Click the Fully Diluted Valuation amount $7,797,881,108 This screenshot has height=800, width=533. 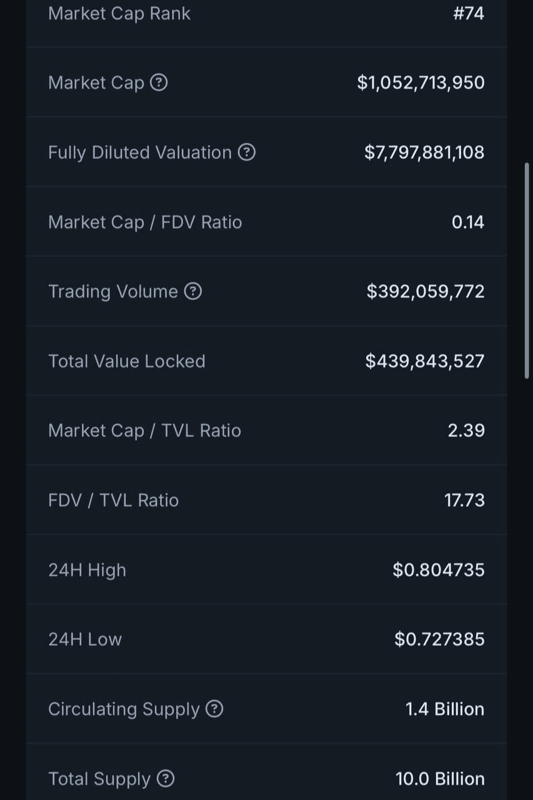[x=424, y=152]
